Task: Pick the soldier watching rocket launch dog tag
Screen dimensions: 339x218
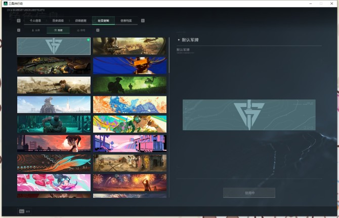Action: 54,104
